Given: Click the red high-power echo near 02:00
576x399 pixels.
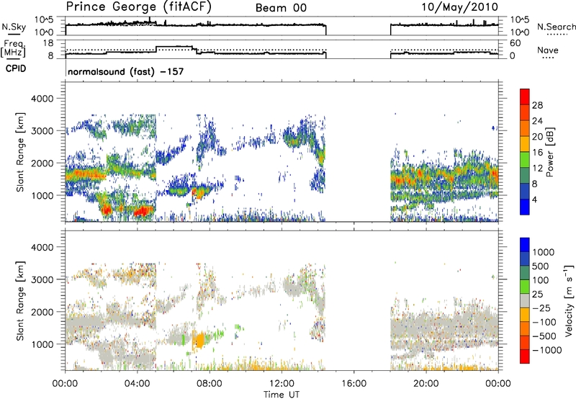Looking at the screenshot, I should click(x=107, y=210).
